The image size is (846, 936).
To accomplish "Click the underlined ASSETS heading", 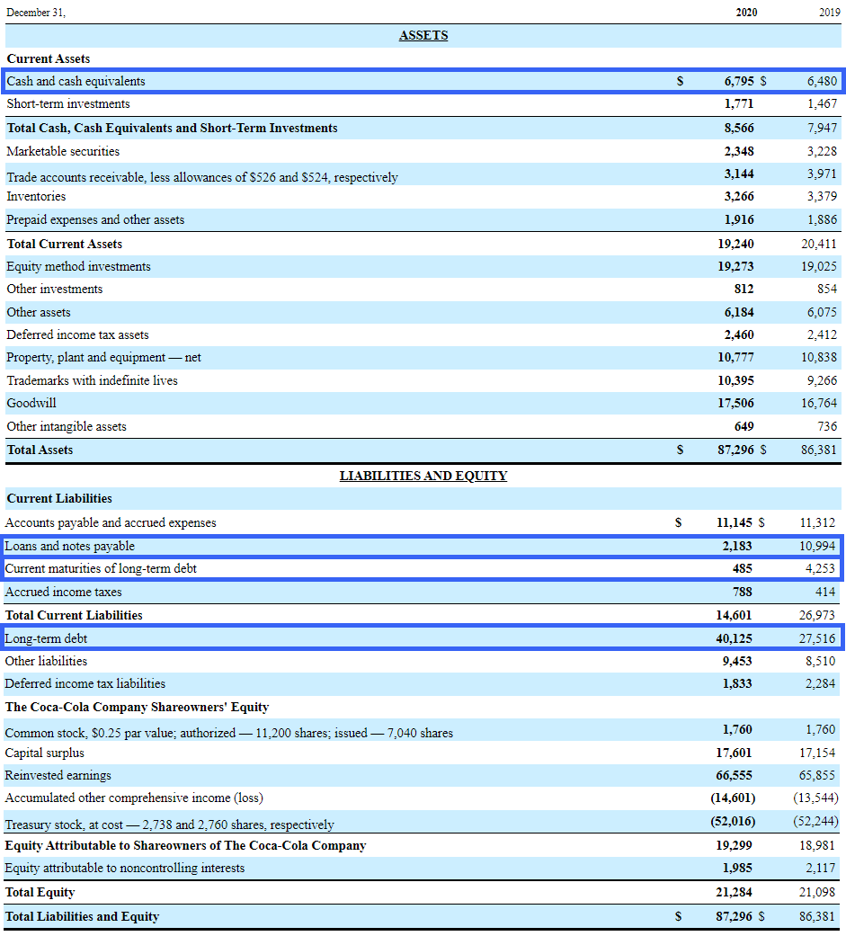I will point(423,35).
